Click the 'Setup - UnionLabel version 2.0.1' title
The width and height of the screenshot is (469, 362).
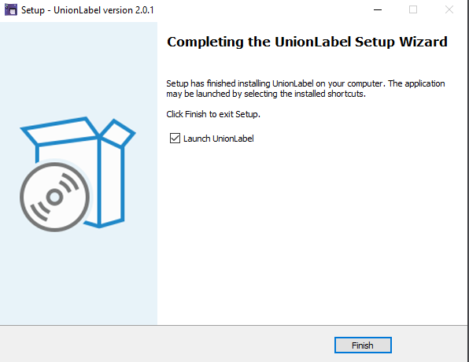(87, 10)
